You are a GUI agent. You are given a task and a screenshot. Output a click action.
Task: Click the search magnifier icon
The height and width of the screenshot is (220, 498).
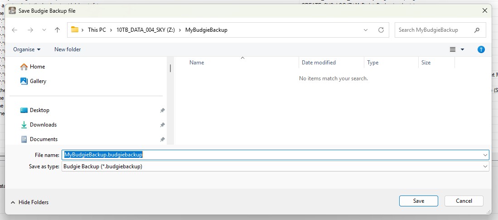click(477, 30)
